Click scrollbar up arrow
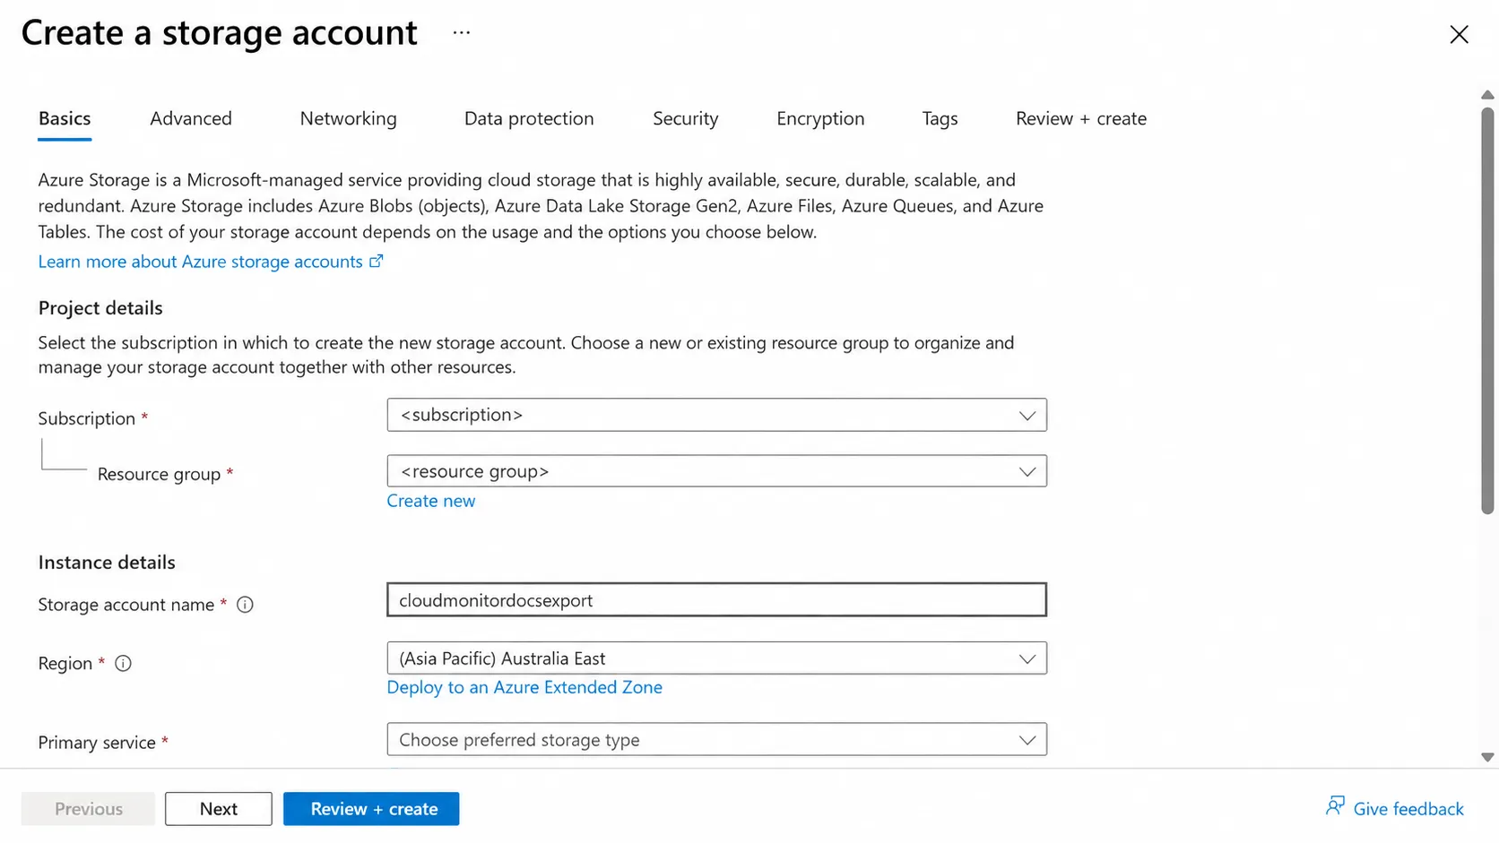The height and width of the screenshot is (843, 1499). [x=1487, y=95]
